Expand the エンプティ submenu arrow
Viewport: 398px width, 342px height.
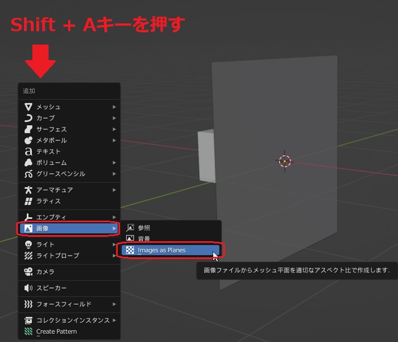114,217
